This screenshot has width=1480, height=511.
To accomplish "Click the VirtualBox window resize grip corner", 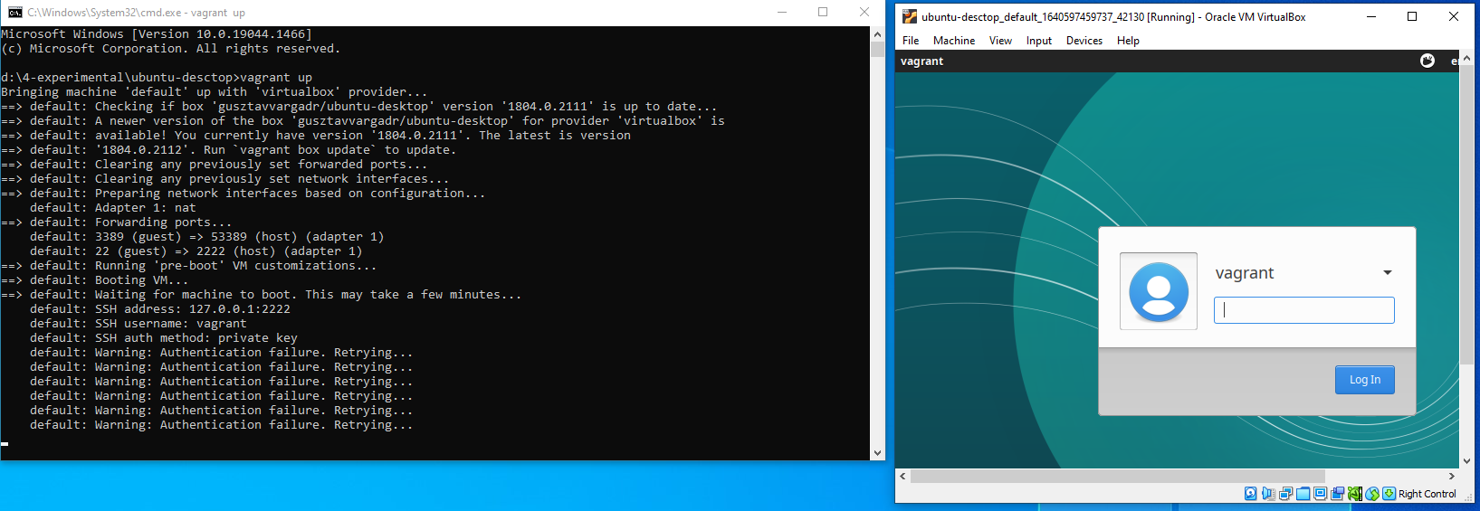I will pos(1467,497).
